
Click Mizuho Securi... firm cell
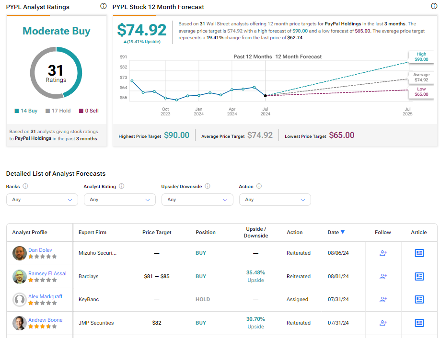(97, 253)
